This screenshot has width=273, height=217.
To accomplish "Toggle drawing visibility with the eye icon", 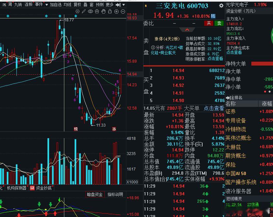I will click(90, 11).
